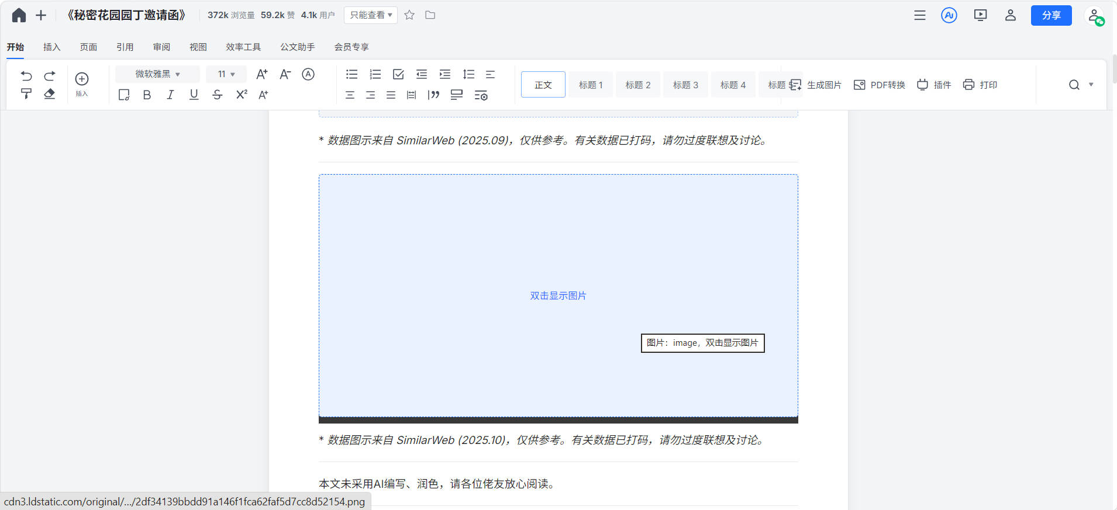Switch to the 开始 tab

tap(15, 47)
